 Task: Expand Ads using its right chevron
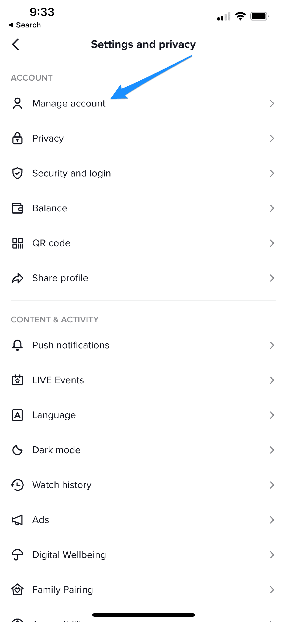tap(272, 520)
